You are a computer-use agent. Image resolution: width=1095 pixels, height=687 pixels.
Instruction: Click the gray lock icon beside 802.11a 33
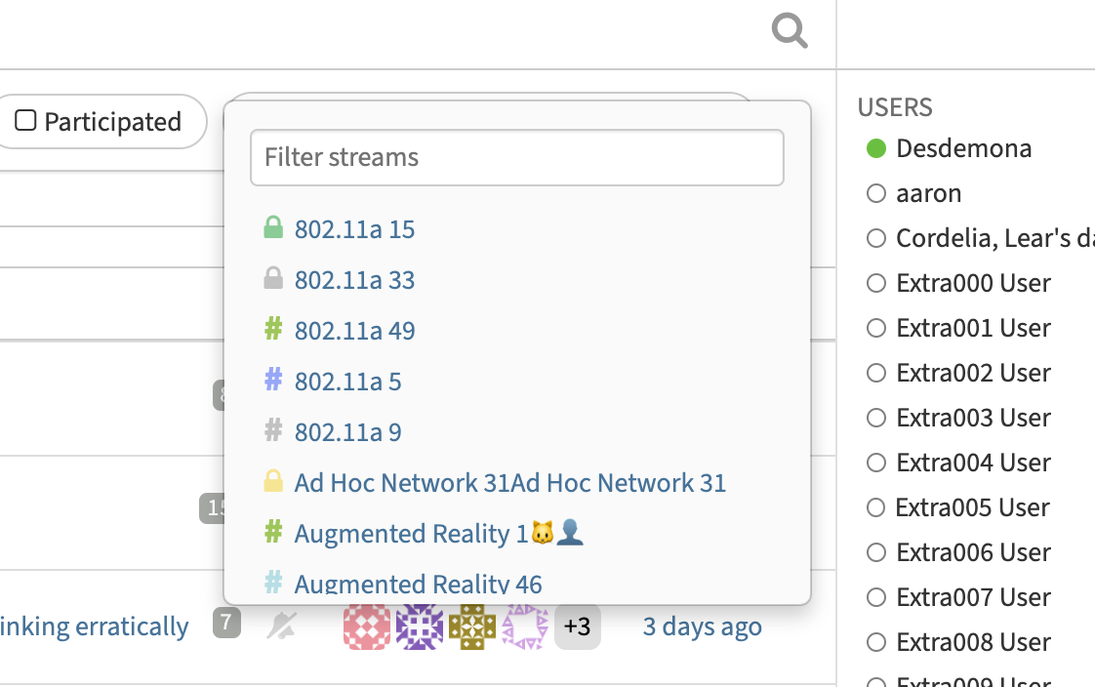tap(273, 277)
